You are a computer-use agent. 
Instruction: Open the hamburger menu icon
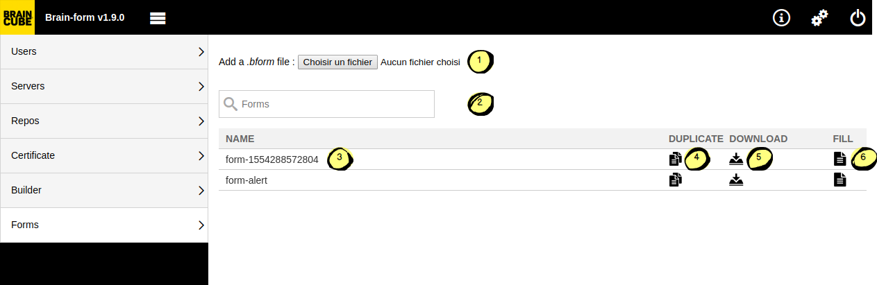[x=158, y=18]
